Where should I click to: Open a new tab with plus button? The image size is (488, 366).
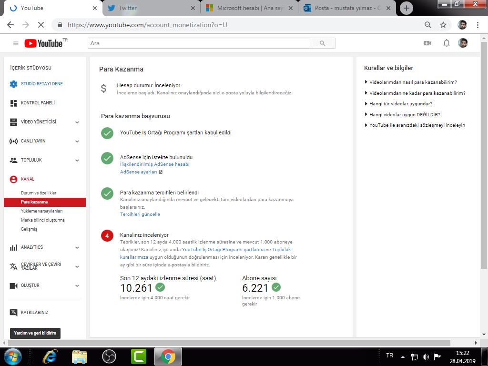pyautogui.click(x=406, y=8)
